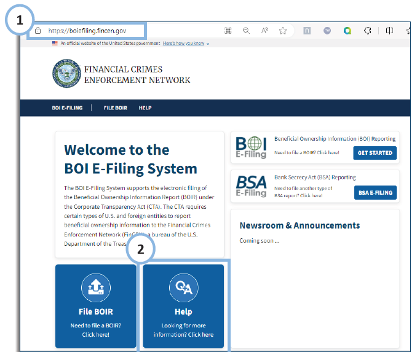417x352 pixels.
Task: Click the Coming soon text
Action: click(x=260, y=241)
